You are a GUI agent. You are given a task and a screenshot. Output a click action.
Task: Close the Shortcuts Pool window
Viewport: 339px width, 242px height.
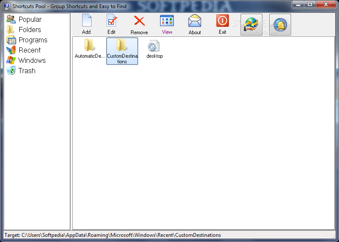point(326,5)
